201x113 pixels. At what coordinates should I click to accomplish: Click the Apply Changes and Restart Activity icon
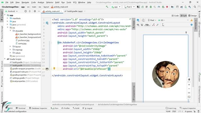143,7
